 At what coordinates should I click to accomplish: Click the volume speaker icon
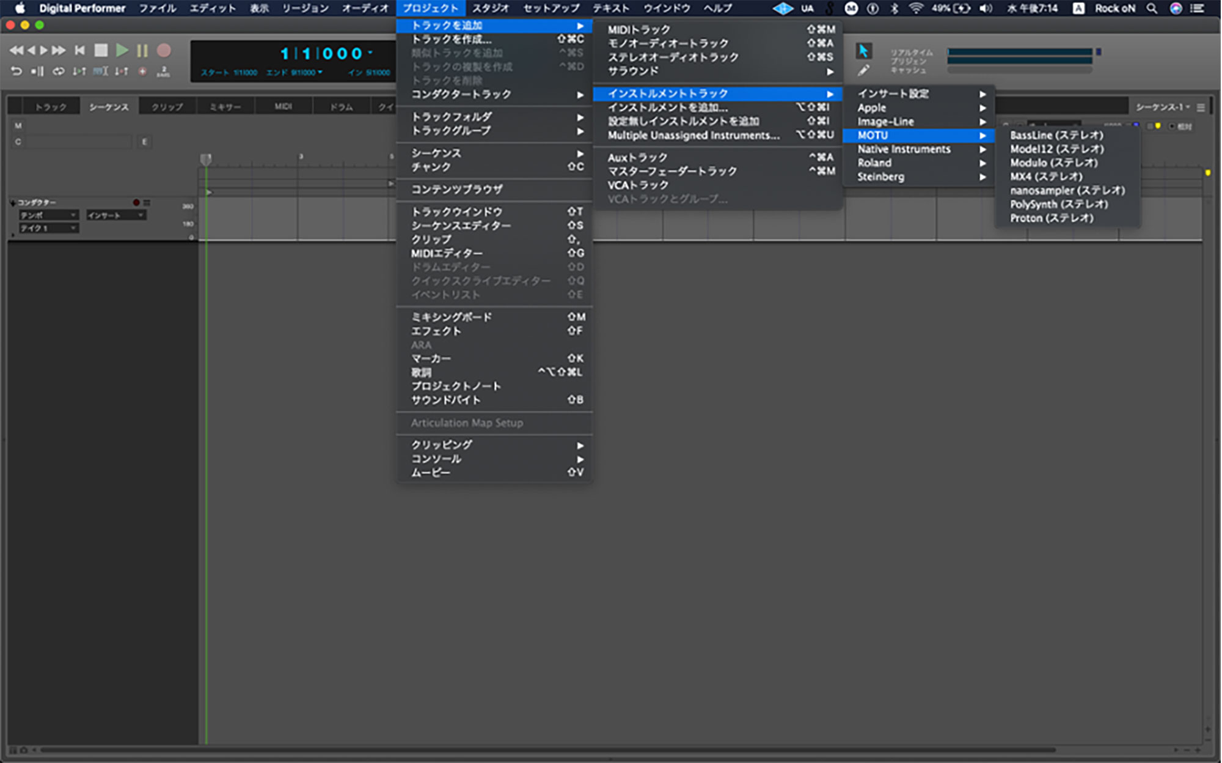(986, 8)
